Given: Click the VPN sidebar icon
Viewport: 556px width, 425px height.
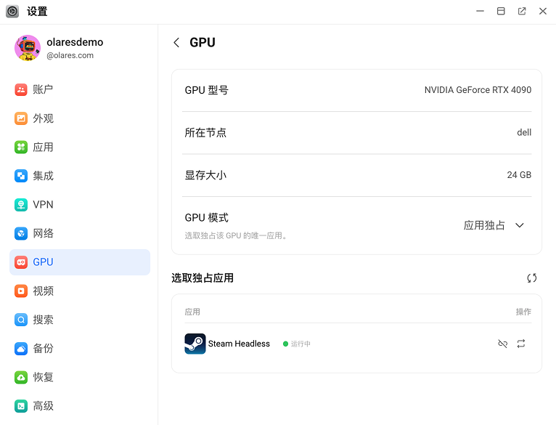Looking at the screenshot, I should tap(21, 205).
